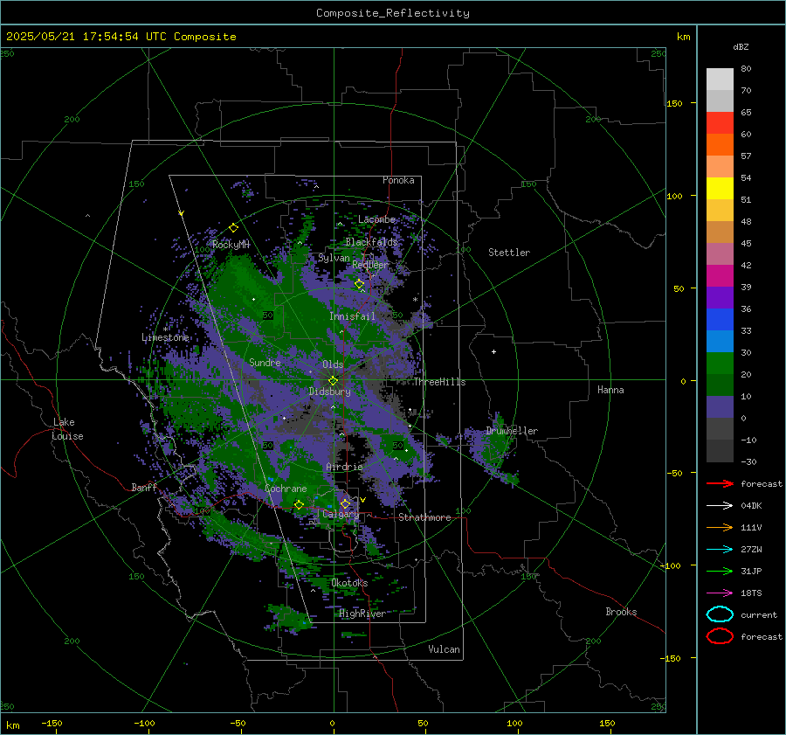Click the 'Limestone' map label

point(165,337)
